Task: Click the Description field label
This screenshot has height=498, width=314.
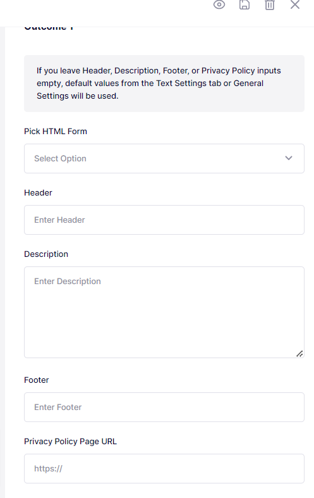Action: pos(46,254)
